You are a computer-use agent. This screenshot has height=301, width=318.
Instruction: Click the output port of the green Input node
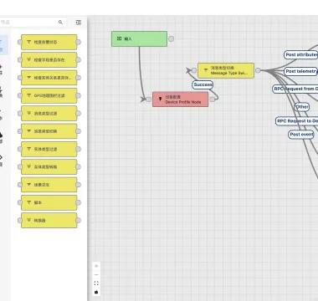point(171,39)
